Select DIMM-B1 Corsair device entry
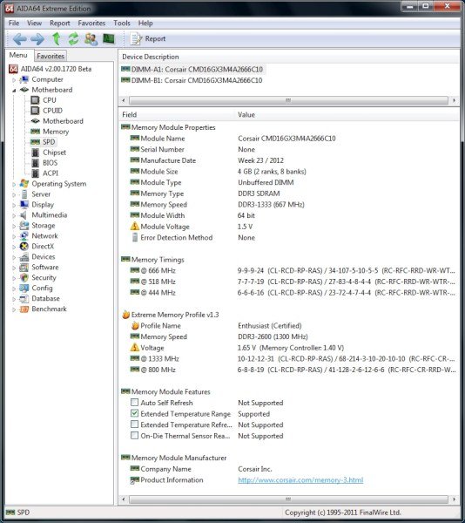465x523 pixels. [x=192, y=80]
